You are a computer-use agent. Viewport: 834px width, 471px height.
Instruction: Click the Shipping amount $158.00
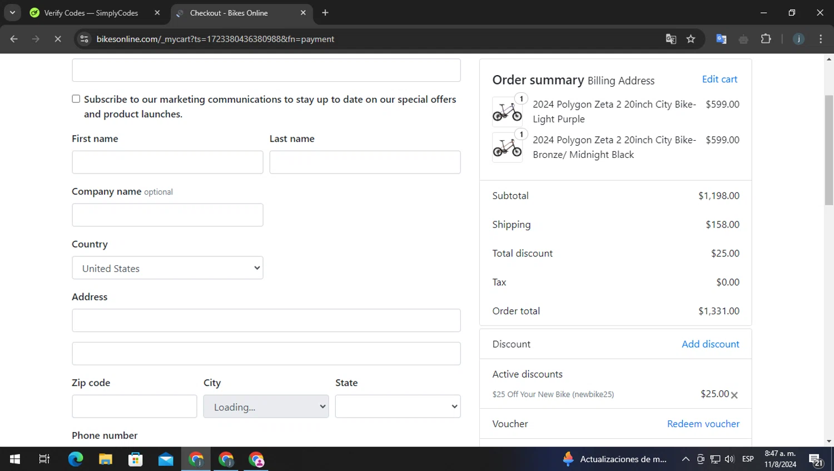pos(722,225)
